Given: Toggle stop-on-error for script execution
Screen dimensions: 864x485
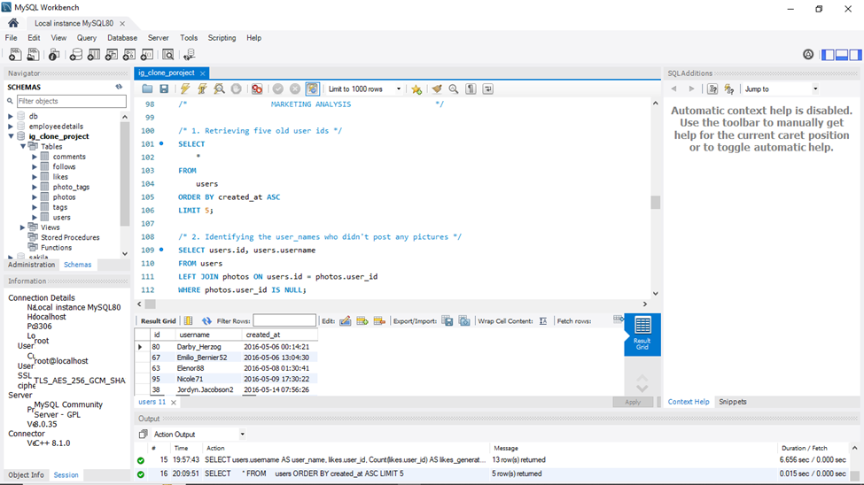Looking at the screenshot, I should tap(257, 89).
